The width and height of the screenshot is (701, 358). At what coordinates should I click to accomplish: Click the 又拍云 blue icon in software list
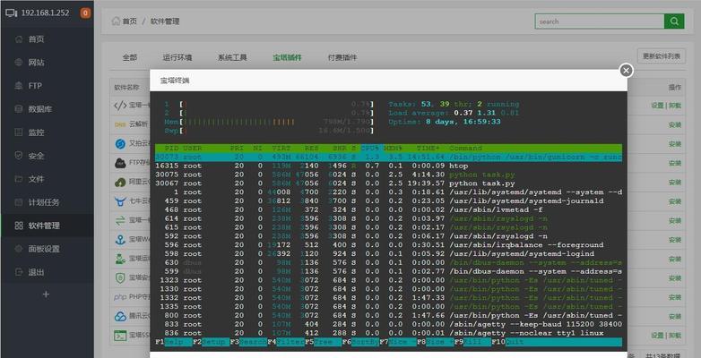coord(120,144)
